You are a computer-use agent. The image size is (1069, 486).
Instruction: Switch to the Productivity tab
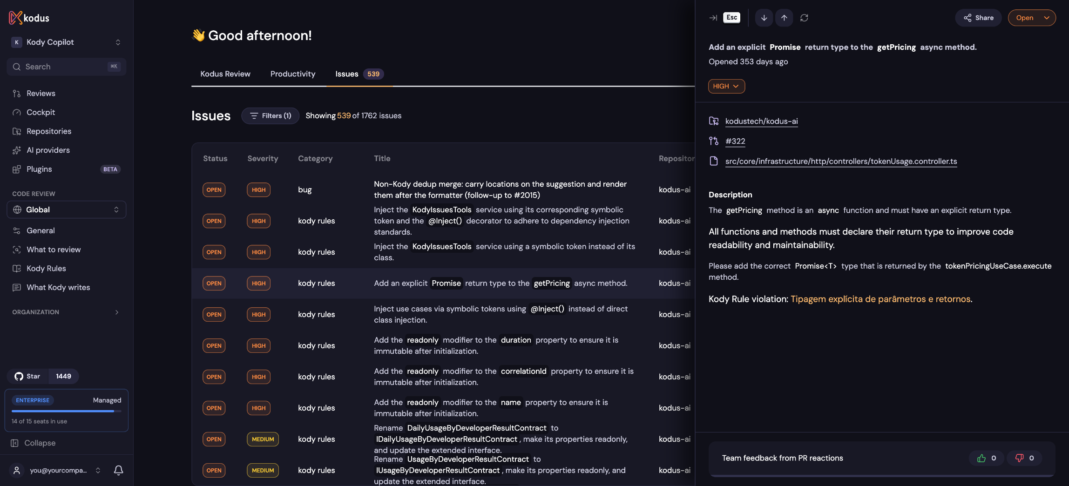[293, 74]
